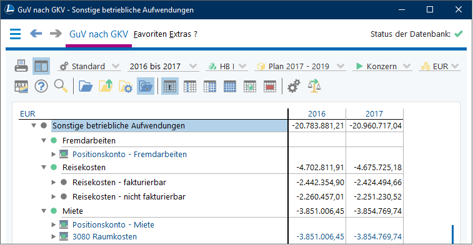Select Reisekosten - fakturierbar label
The image size is (473, 245).
[119, 183]
